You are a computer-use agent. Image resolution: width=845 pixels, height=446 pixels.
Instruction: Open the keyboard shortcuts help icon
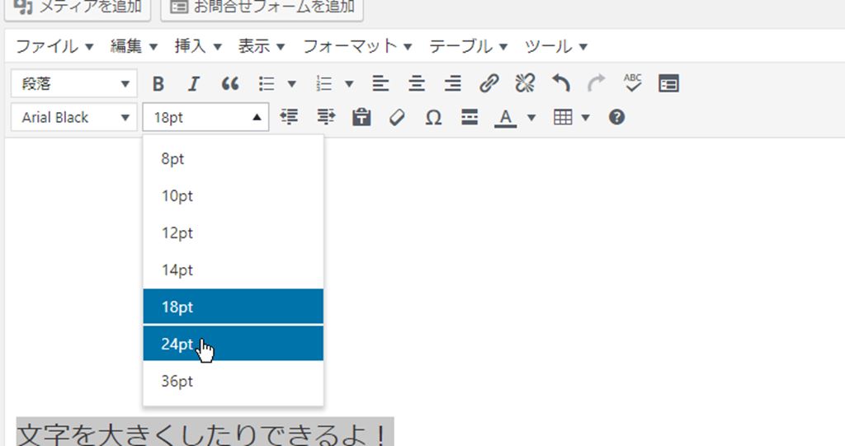coord(616,117)
